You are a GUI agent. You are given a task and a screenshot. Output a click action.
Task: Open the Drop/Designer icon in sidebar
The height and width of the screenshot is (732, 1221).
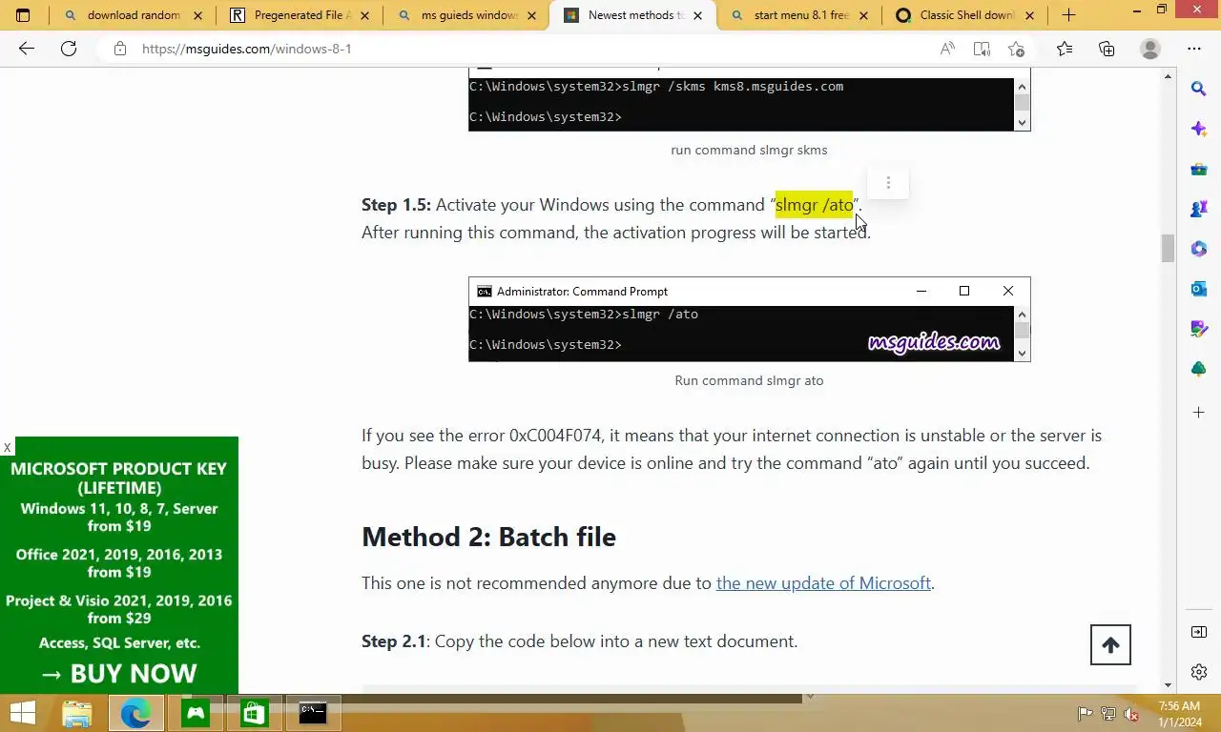point(1199,329)
